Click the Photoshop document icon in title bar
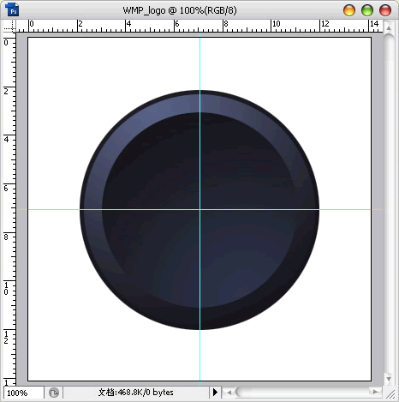The width and height of the screenshot is (399, 402). pyautogui.click(x=12, y=9)
